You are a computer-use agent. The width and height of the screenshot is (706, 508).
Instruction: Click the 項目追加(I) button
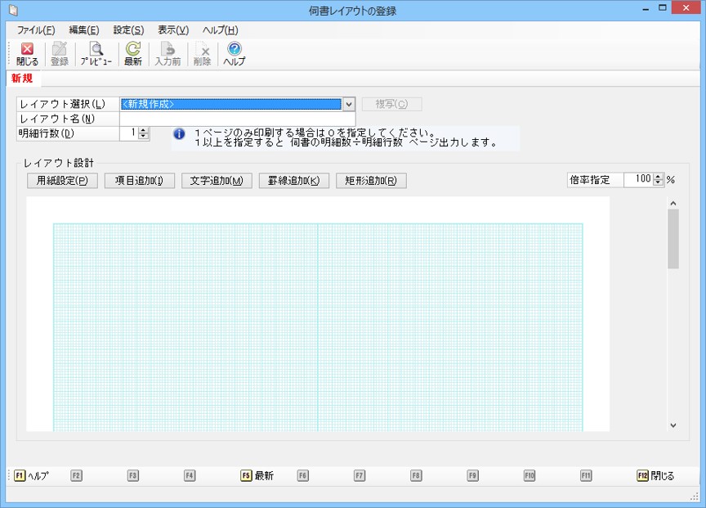point(140,181)
